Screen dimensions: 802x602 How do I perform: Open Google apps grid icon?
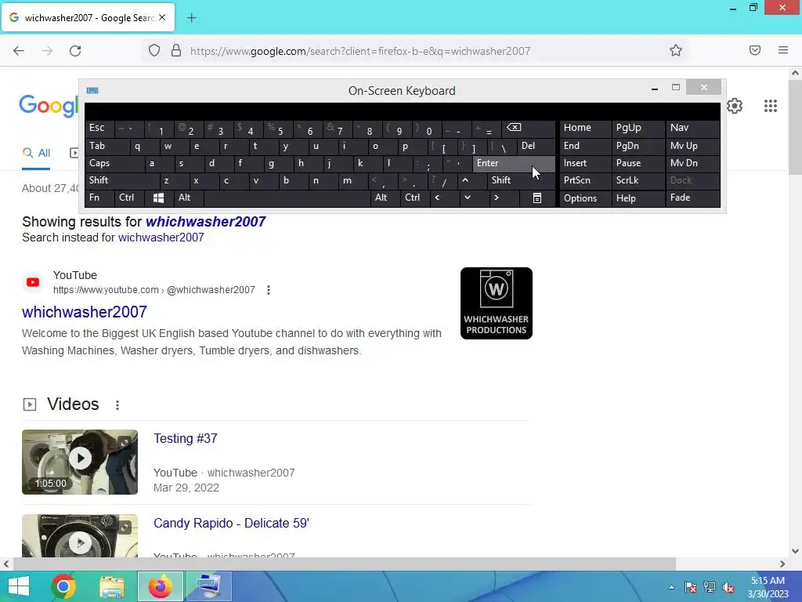pos(771,106)
